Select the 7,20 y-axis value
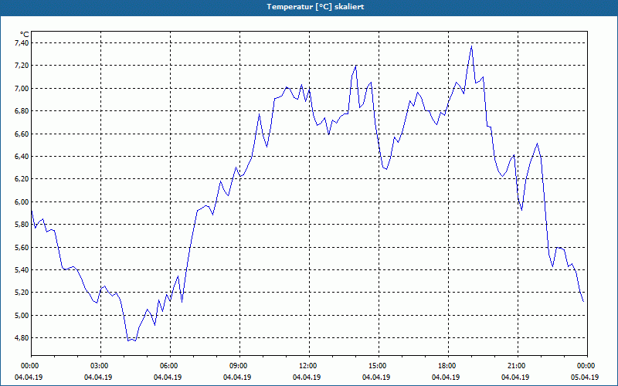This screenshot has width=618, height=386. click(x=22, y=66)
